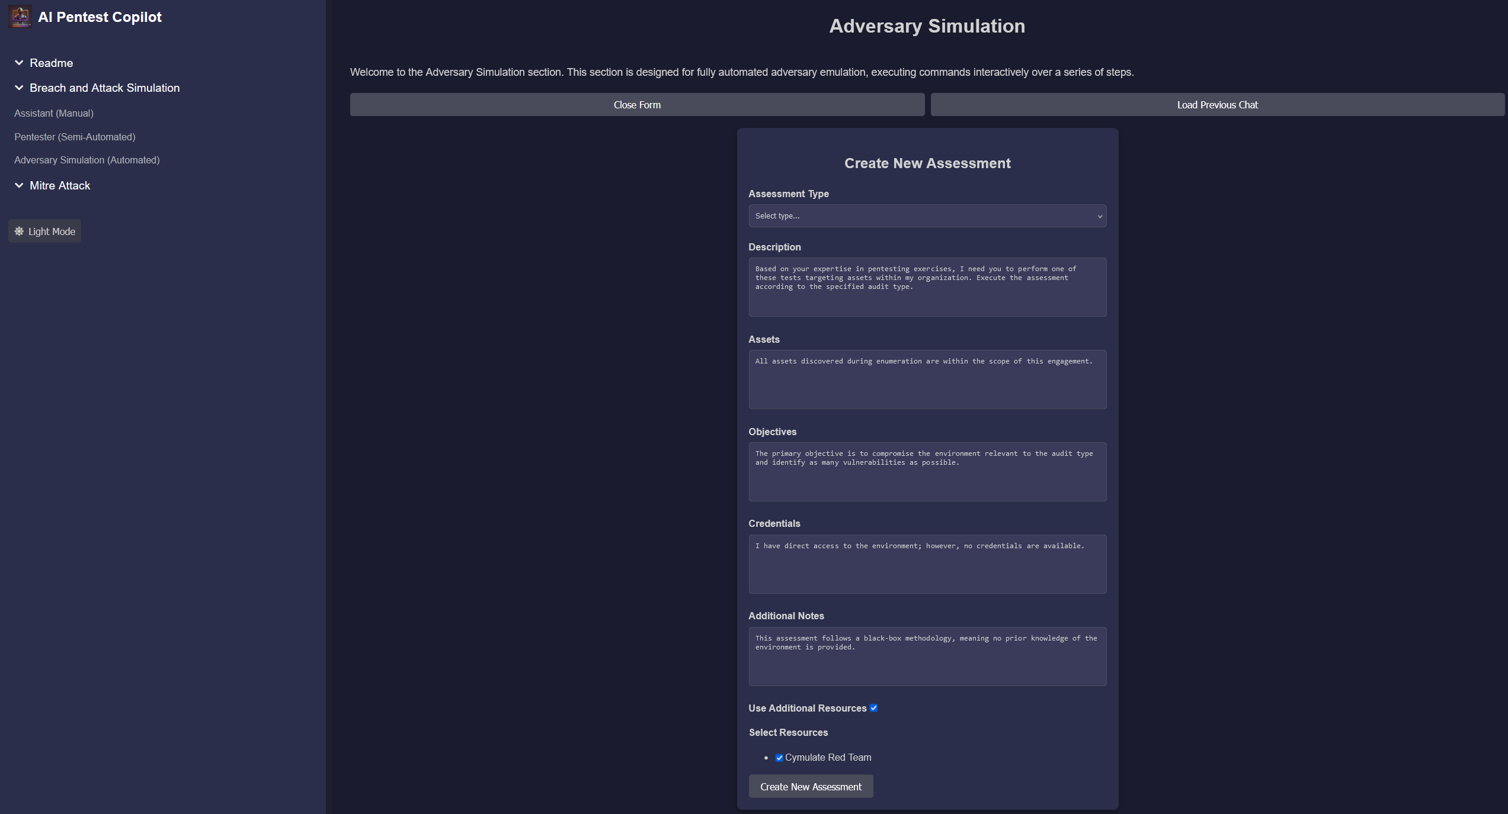Switch to Light Mode
1508x814 pixels.
[45, 231]
